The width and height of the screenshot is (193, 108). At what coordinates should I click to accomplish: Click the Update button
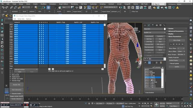coord(177,67)
